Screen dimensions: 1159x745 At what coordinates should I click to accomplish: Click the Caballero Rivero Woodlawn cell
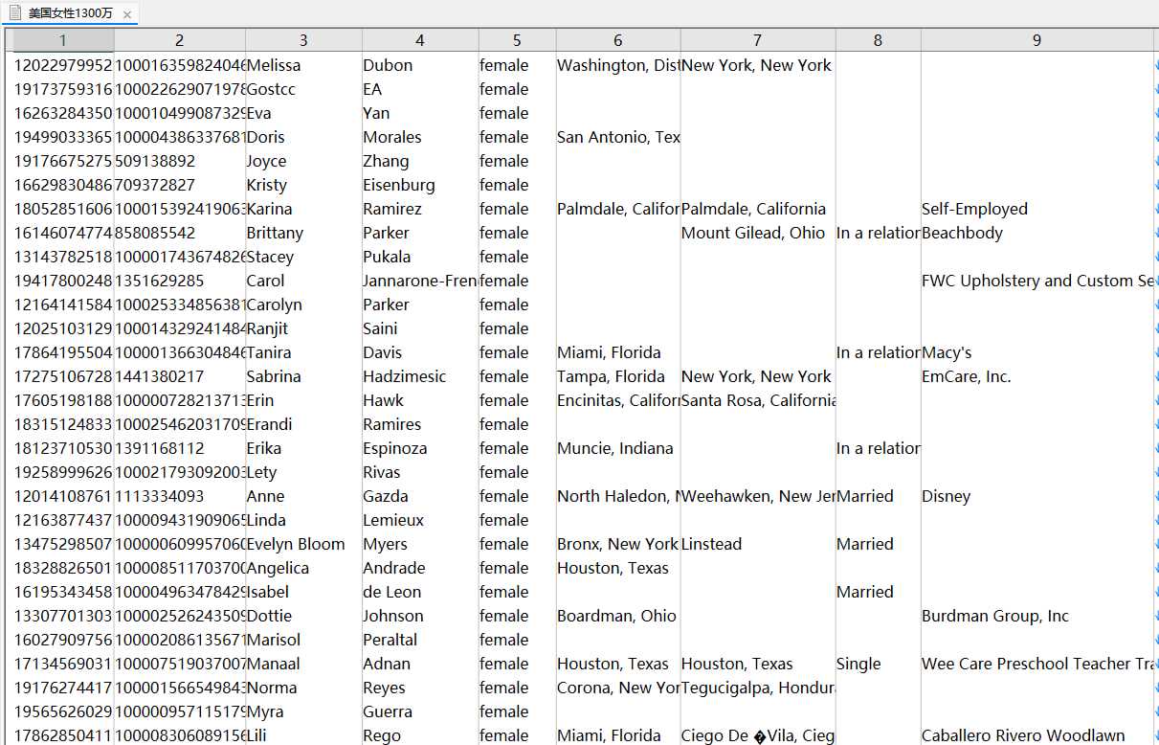coord(1037,735)
